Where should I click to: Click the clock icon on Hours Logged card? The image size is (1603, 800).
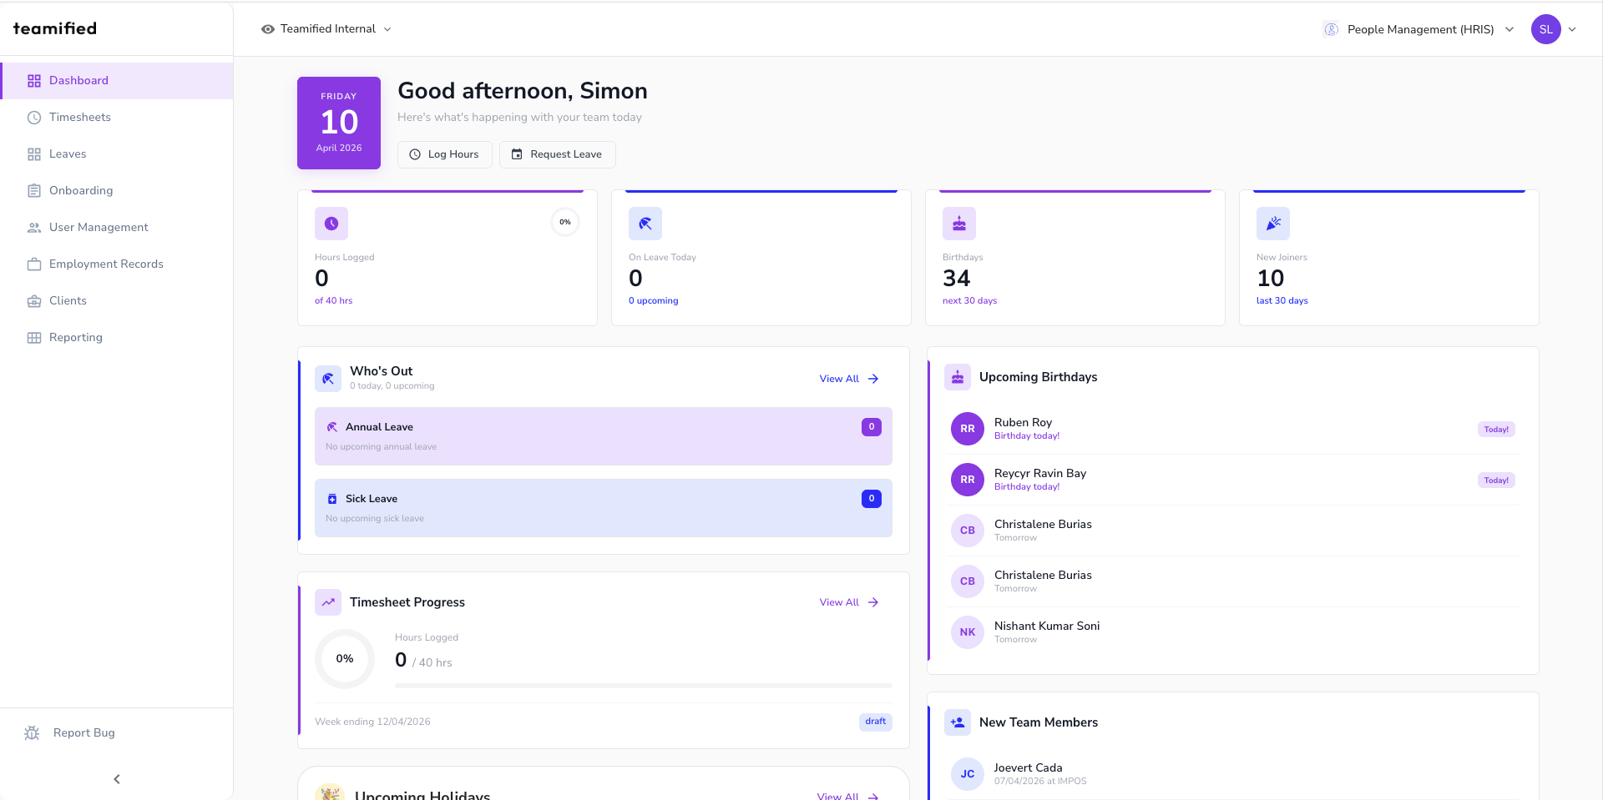331,223
